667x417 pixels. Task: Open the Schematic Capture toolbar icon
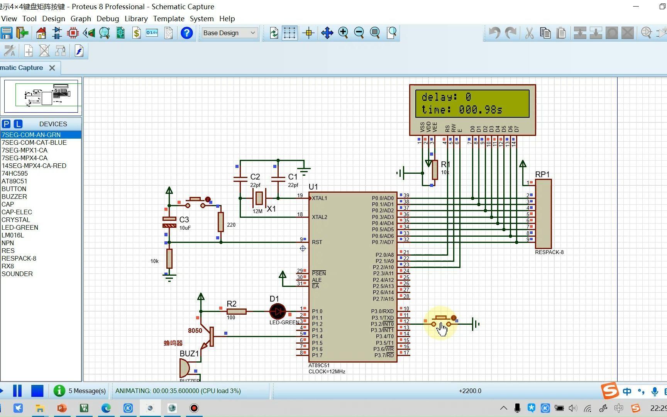pyautogui.click(x=57, y=33)
